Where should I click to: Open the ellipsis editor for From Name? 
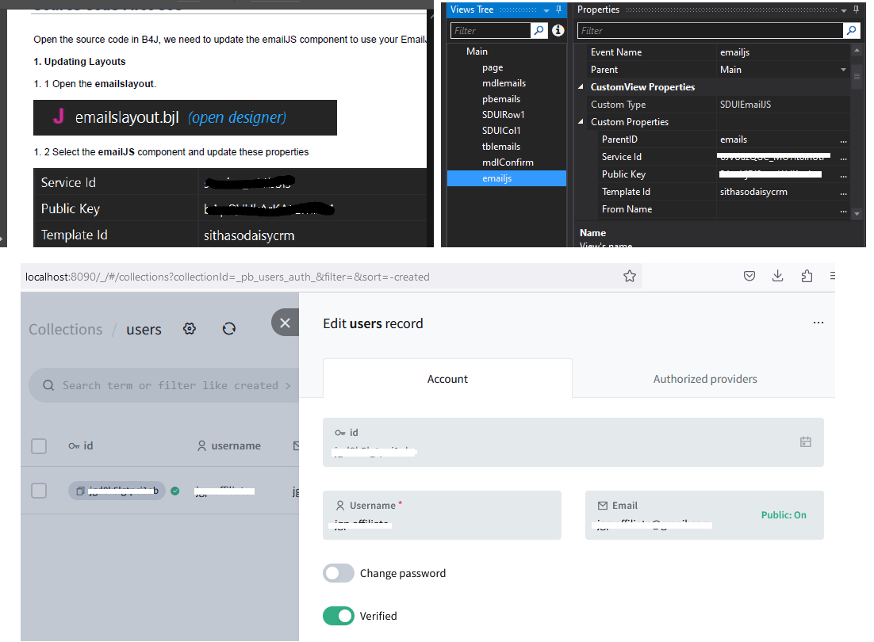coord(843,209)
